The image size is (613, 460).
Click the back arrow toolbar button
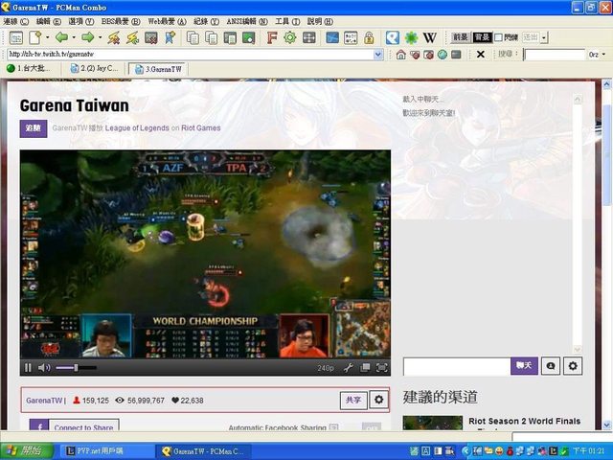coord(61,37)
